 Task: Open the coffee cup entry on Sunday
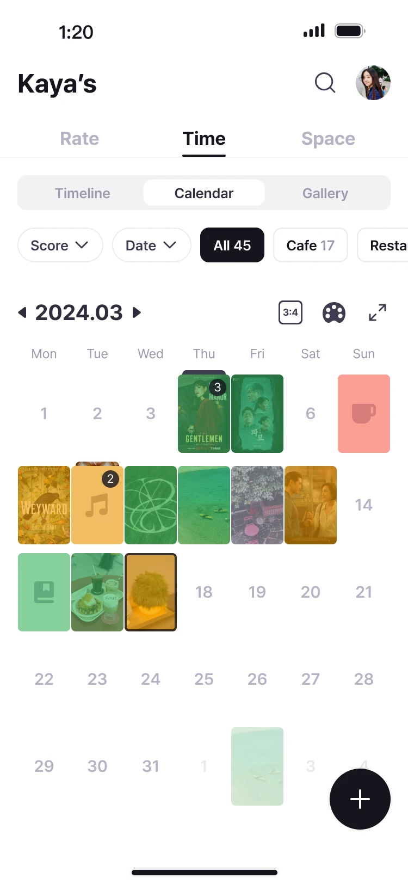pyautogui.click(x=364, y=414)
